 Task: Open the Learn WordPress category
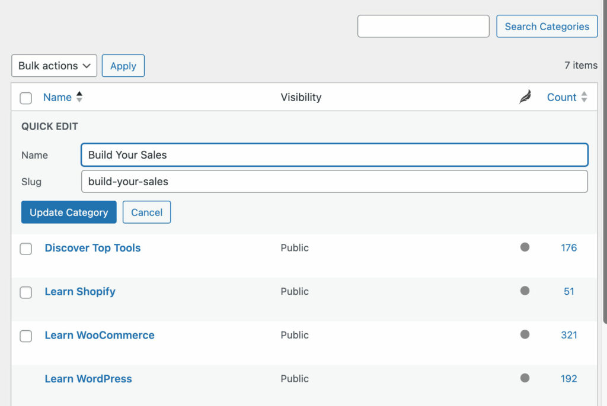pyautogui.click(x=88, y=379)
